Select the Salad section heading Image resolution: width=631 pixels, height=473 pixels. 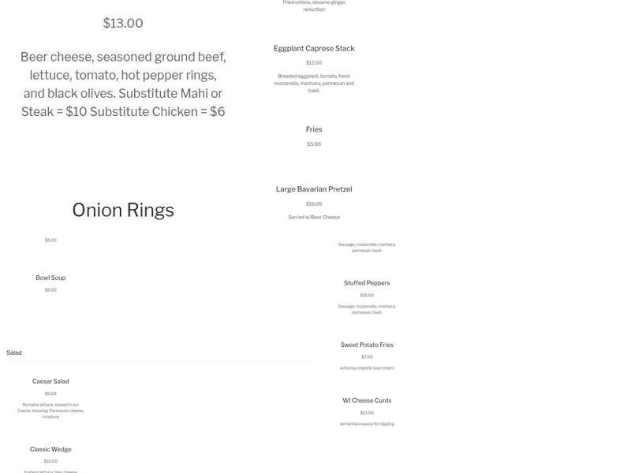point(14,353)
